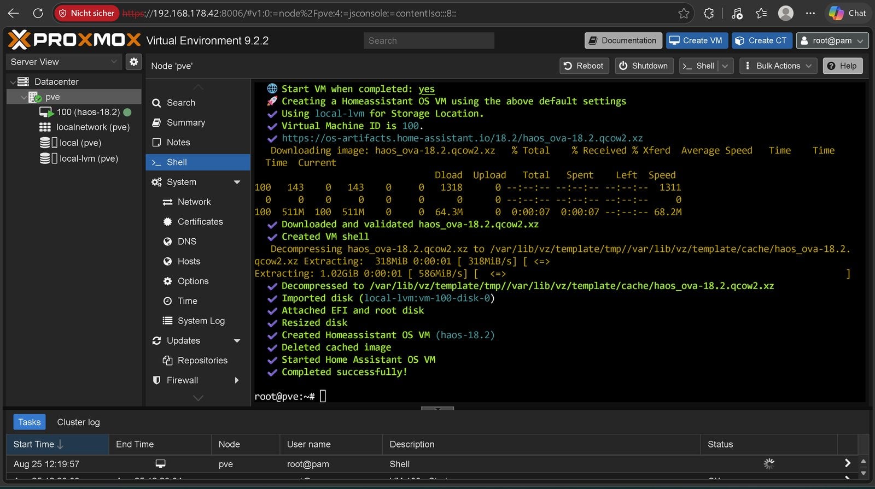
Task: Open the Copilot Chat button
Action: click(x=848, y=13)
